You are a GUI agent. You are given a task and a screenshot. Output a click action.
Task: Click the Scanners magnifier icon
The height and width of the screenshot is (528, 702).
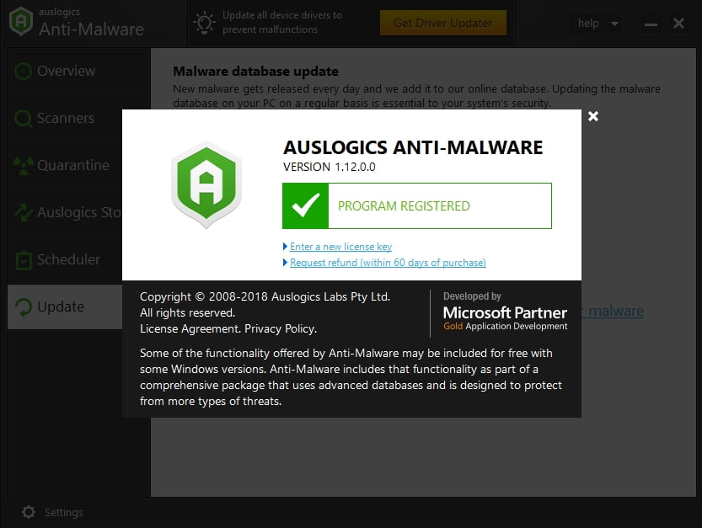click(x=23, y=119)
